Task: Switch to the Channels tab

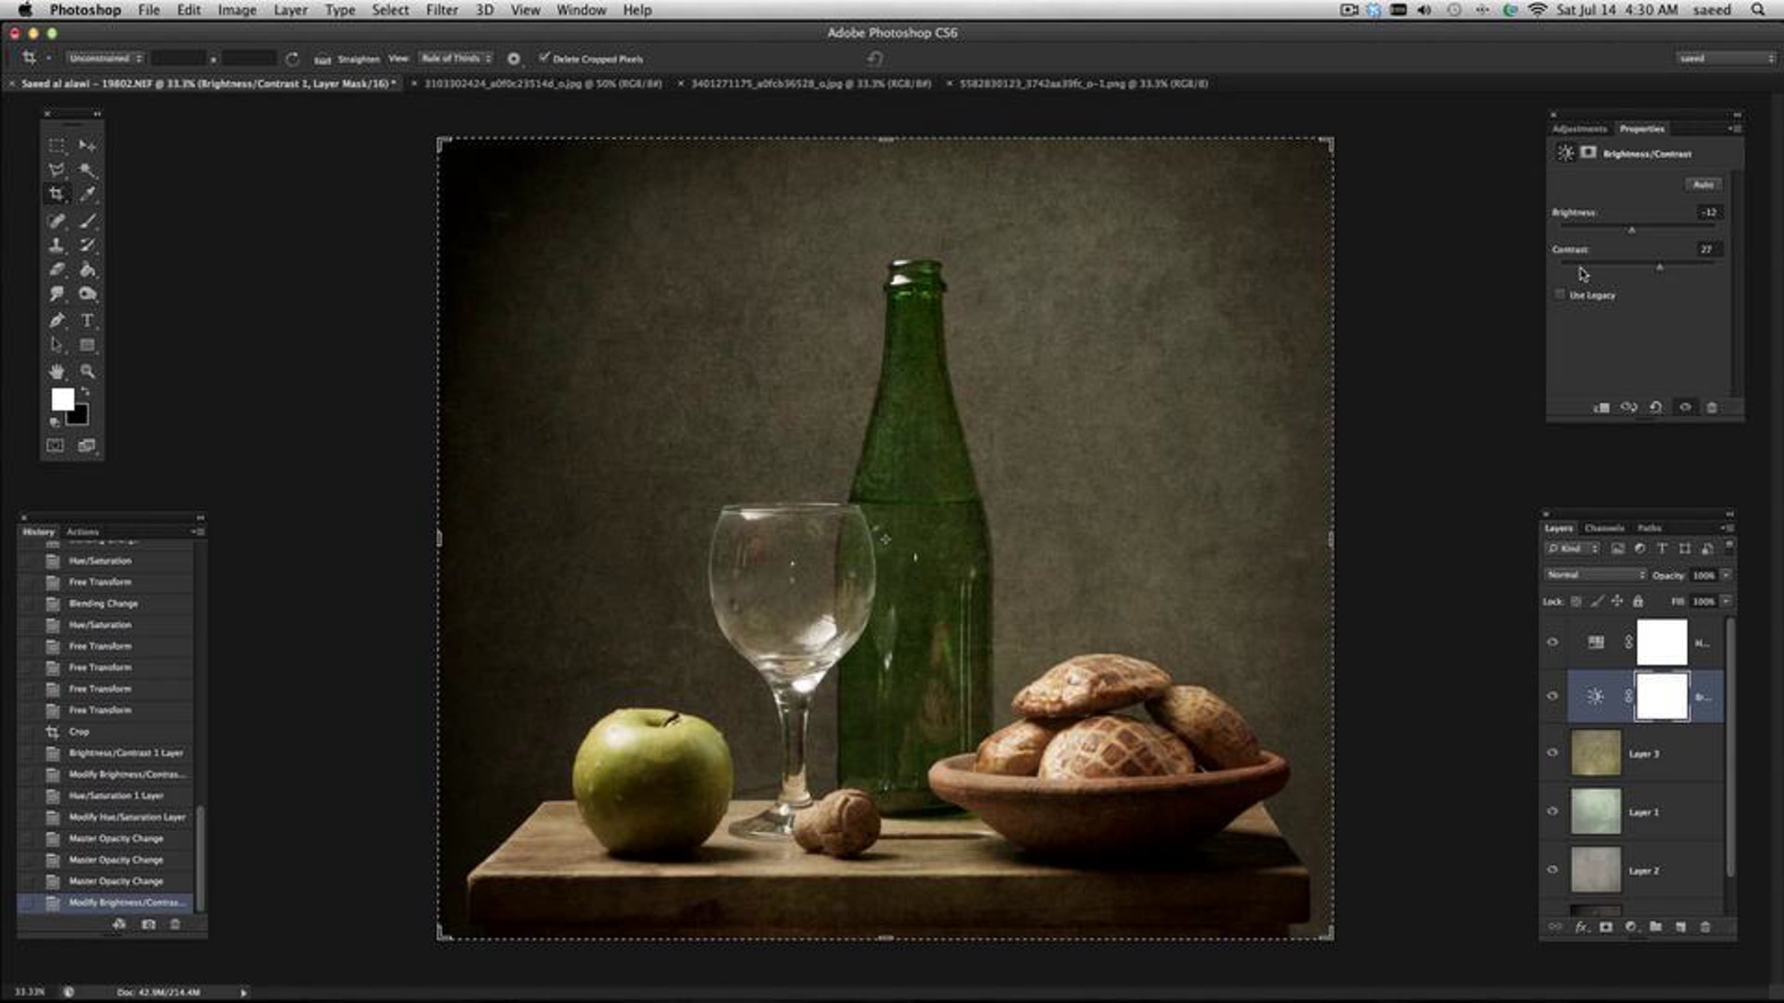Action: point(1603,528)
